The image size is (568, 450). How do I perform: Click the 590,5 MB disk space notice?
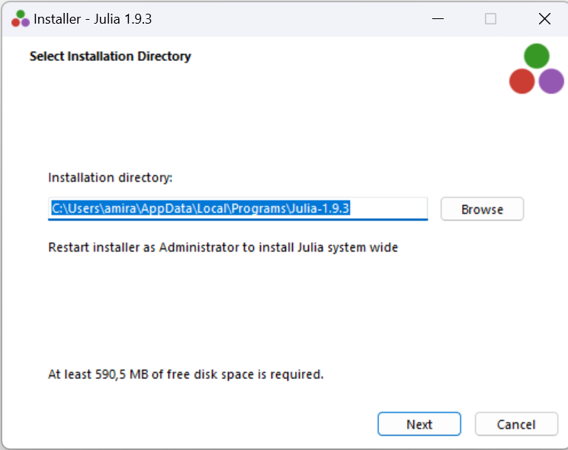[x=186, y=374]
